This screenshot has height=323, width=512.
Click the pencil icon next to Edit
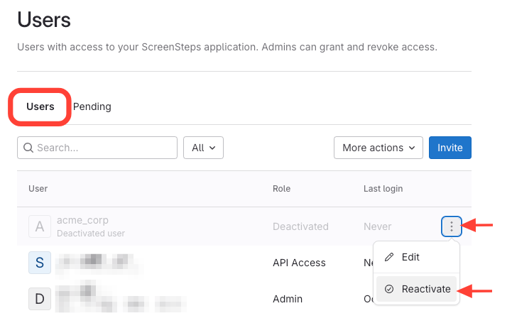pyautogui.click(x=388, y=257)
